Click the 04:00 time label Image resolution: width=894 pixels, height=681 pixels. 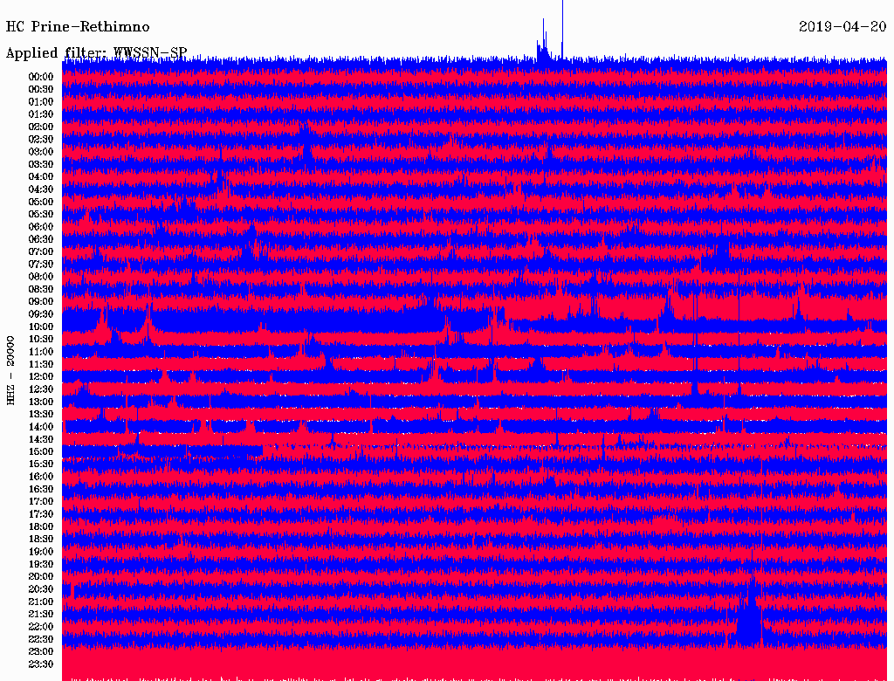pos(41,177)
